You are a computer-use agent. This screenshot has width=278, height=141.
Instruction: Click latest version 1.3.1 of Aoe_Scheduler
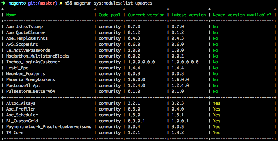[x=178, y=115]
